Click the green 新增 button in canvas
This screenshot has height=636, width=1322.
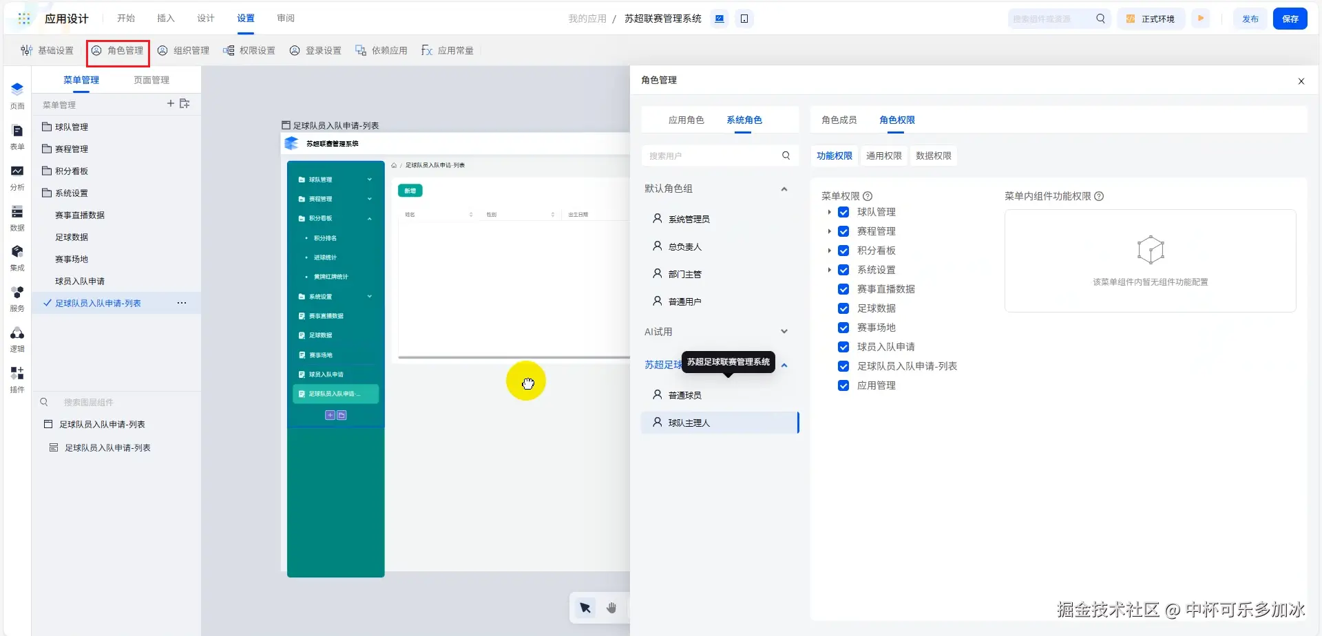[x=410, y=191]
